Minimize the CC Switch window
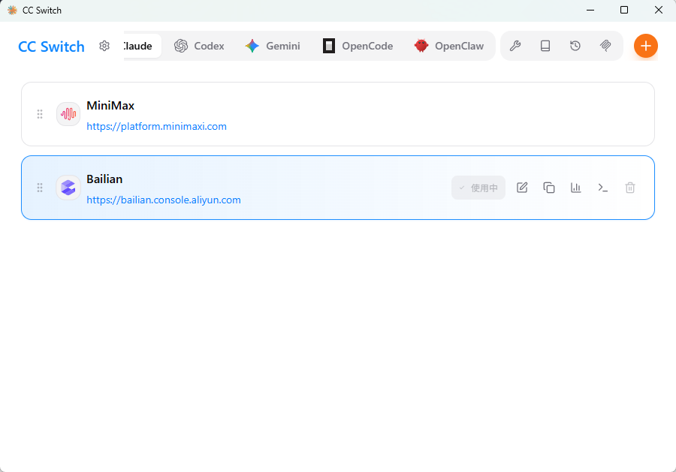Screen dimensions: 676x472 pos(590,10)
